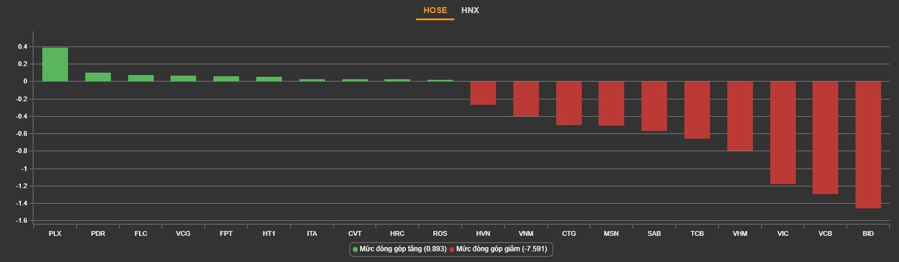Viewport: 899px width, 262px height.
Task: Click the red VNM bar
Action: pyautogui.click(x=526, y=99)
